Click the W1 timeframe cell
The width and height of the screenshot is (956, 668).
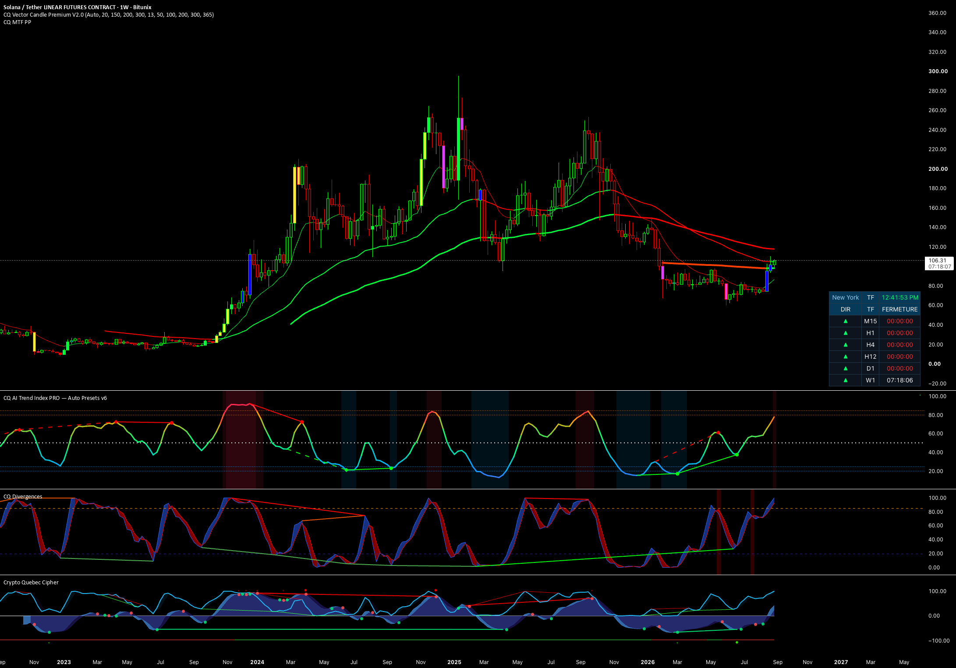pos(870,380)
